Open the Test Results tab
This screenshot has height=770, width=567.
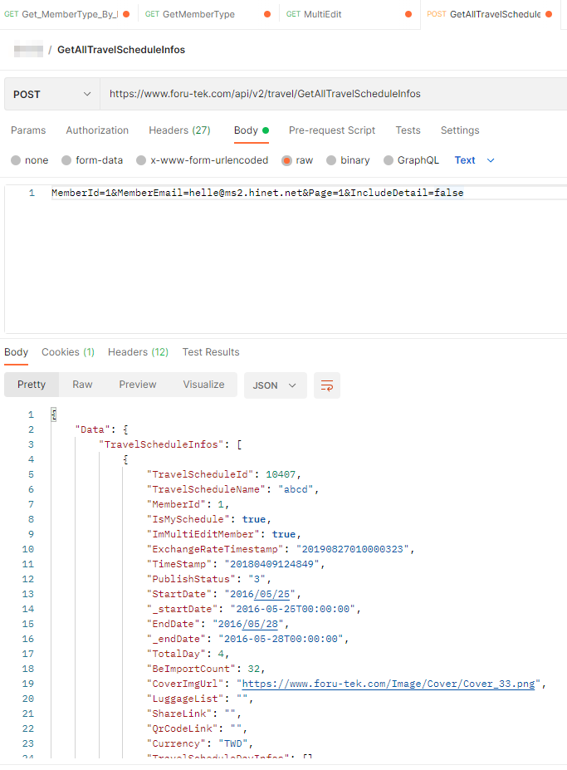[211, 352]
